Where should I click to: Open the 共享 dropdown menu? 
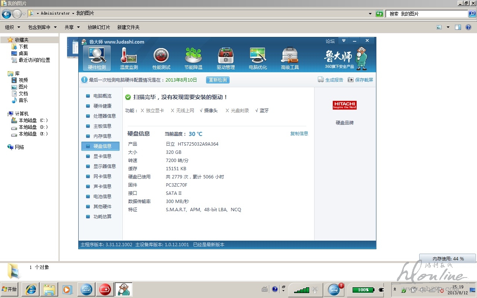pos(72,27)
